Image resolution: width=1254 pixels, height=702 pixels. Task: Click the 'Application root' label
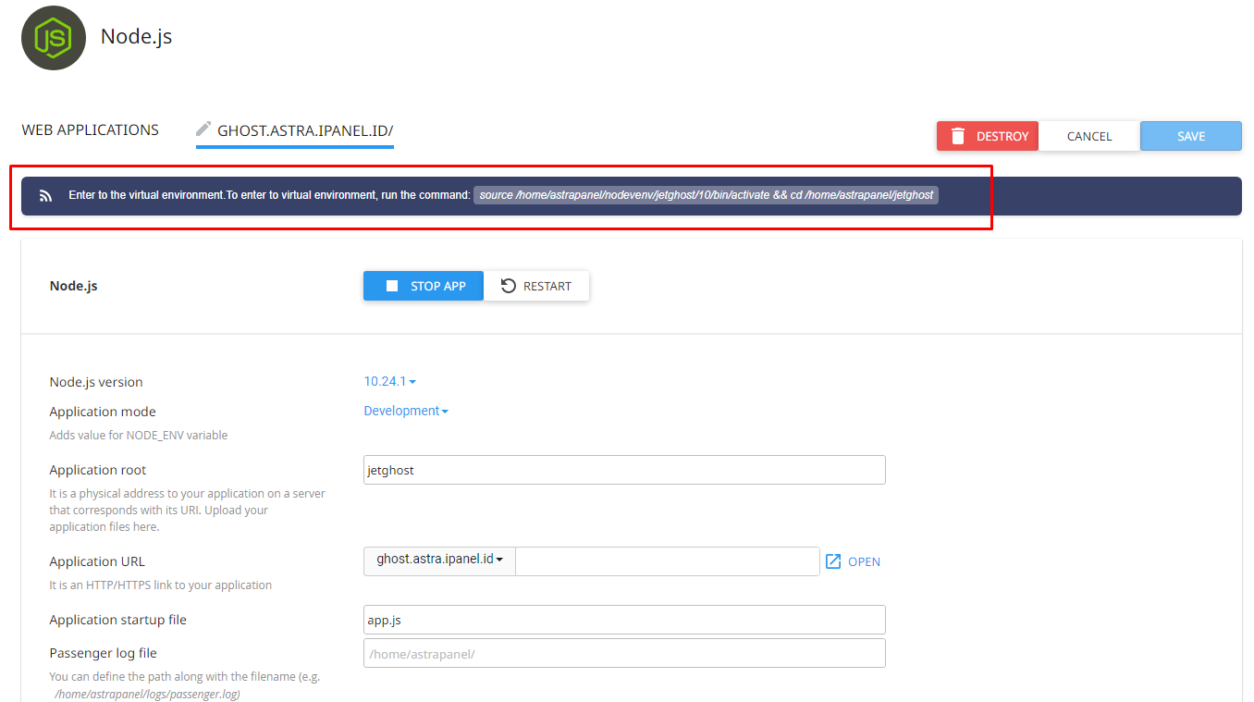pos(98,470)
